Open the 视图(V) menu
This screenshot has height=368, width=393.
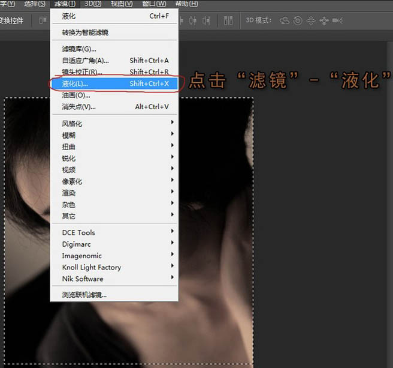pyautogui.click(x=122, y=4)
